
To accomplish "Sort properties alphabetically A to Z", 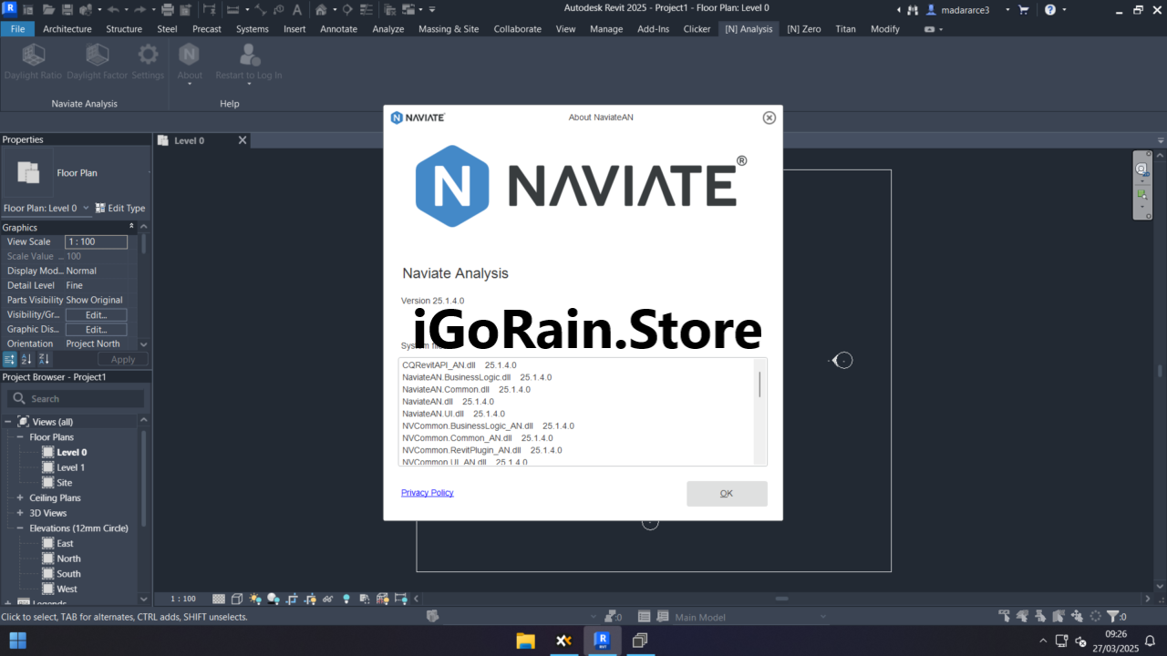I will (26, 360).
